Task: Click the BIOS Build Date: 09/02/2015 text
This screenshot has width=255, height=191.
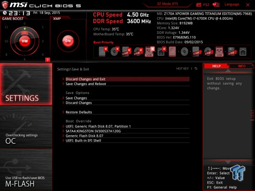Action: pos(180,42)
